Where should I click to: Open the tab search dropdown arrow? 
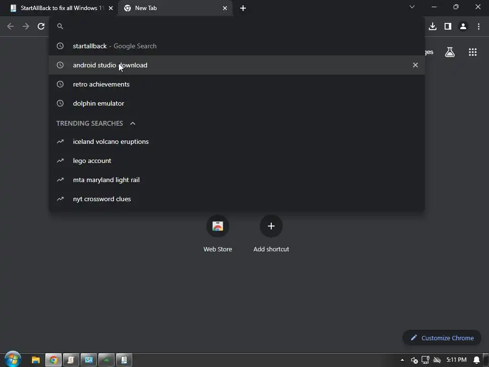(412, 7)
